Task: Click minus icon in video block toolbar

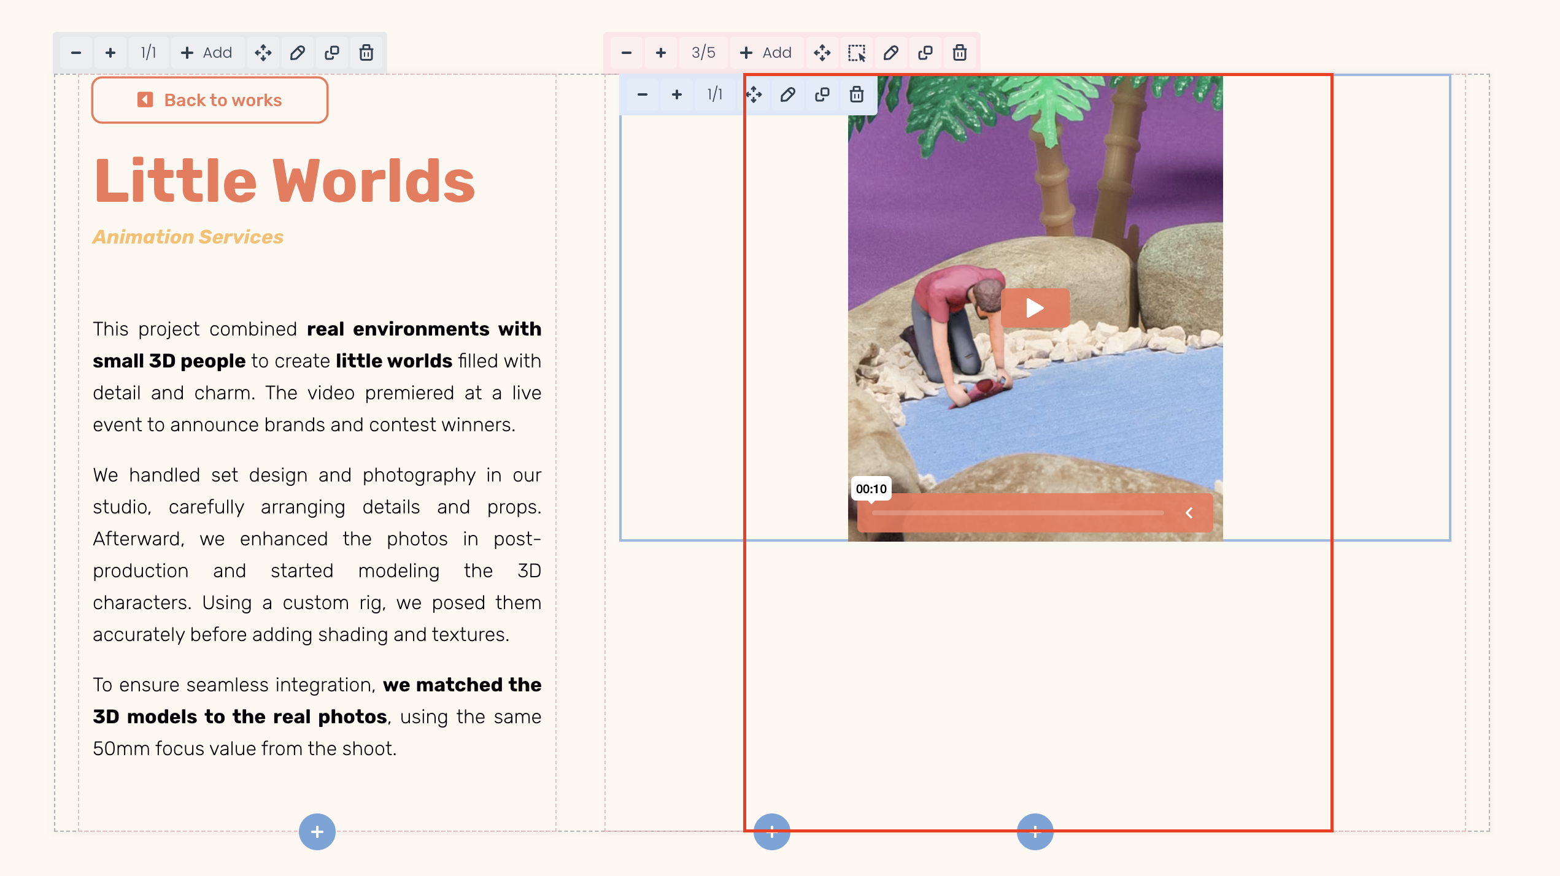Action: tap(643, 94)
